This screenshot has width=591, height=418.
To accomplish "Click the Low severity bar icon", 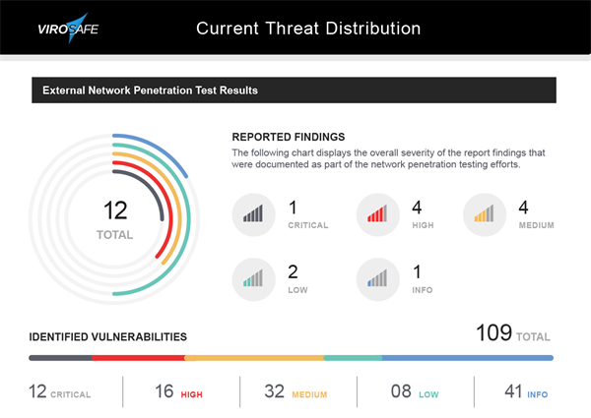I will coord(254,280).
